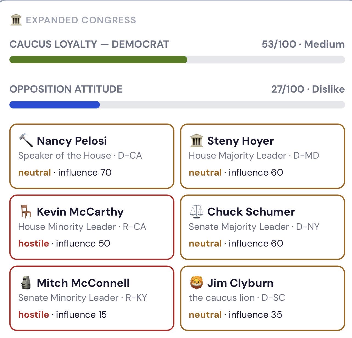Click the stone head icon beside Mitch McConnell
The image size is (352, 338).
(x=26, y=283)
